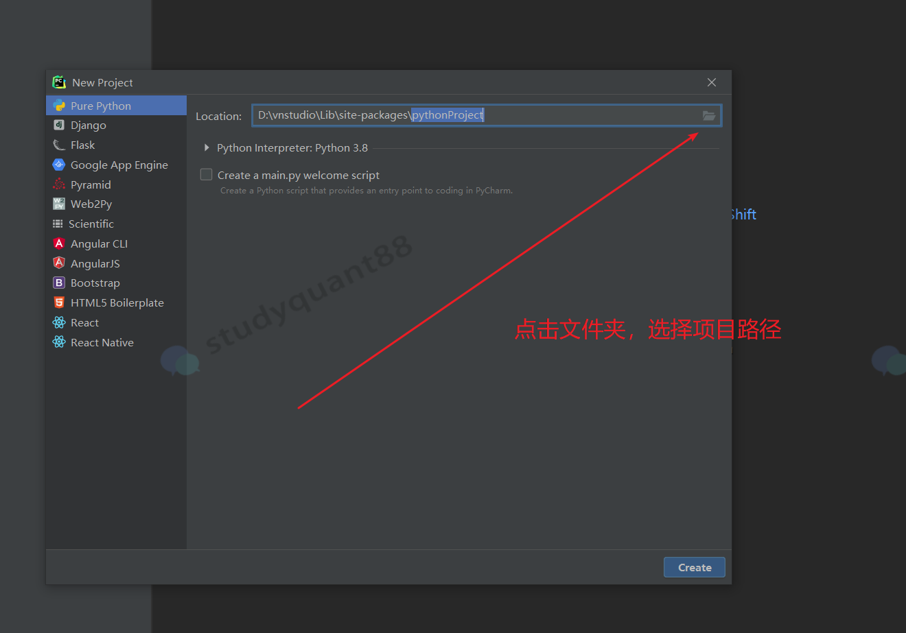The width and height of the screenshot is (906, 633).
Task: Select Google App Engine icon
Action: click(59, 165)
